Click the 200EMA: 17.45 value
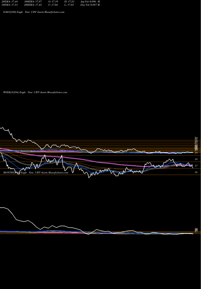 tap(33, 5)
